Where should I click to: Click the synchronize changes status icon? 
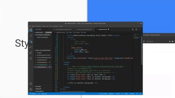click(39, 94)
